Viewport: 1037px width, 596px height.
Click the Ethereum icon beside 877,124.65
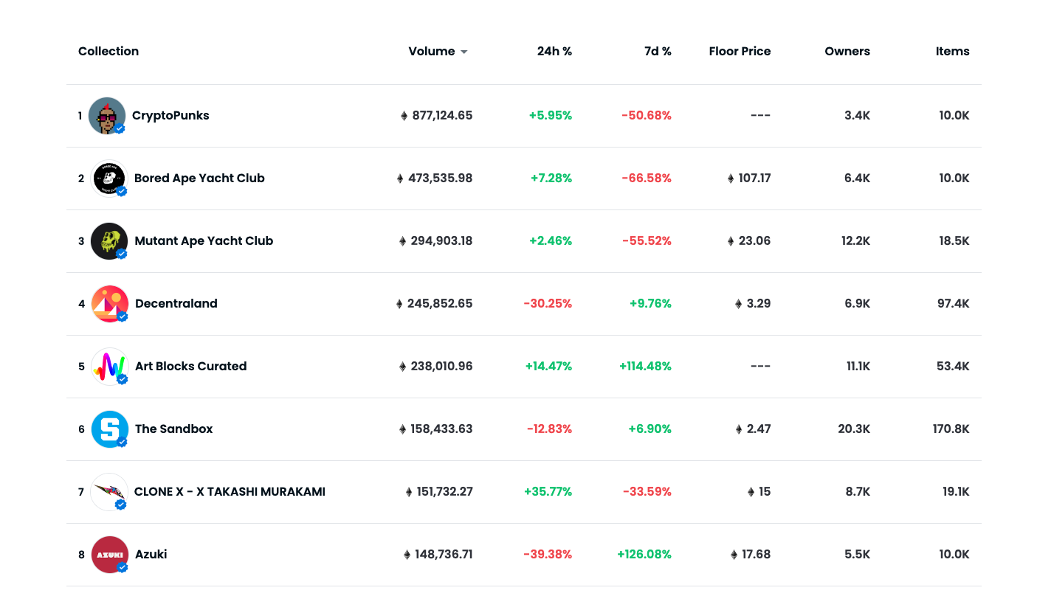(x=404, y=116)
